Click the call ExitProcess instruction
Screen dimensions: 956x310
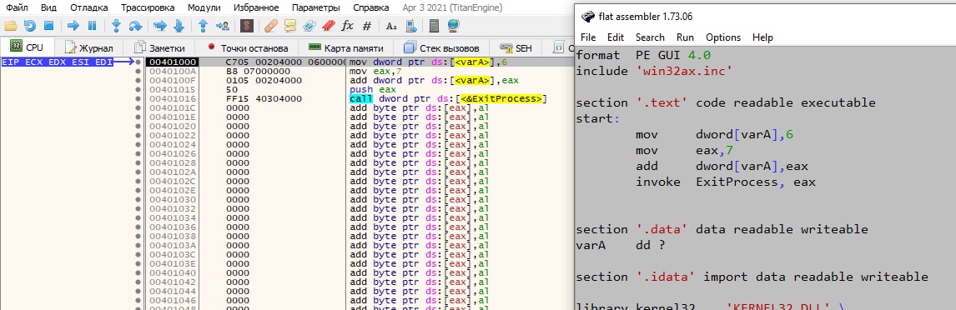448,98
